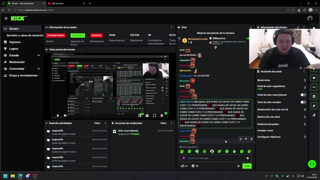Image resolution: width=320 pixels, height=180 pixels.
Task: Open the profile avatar at top right
Action: pos(310,18)
